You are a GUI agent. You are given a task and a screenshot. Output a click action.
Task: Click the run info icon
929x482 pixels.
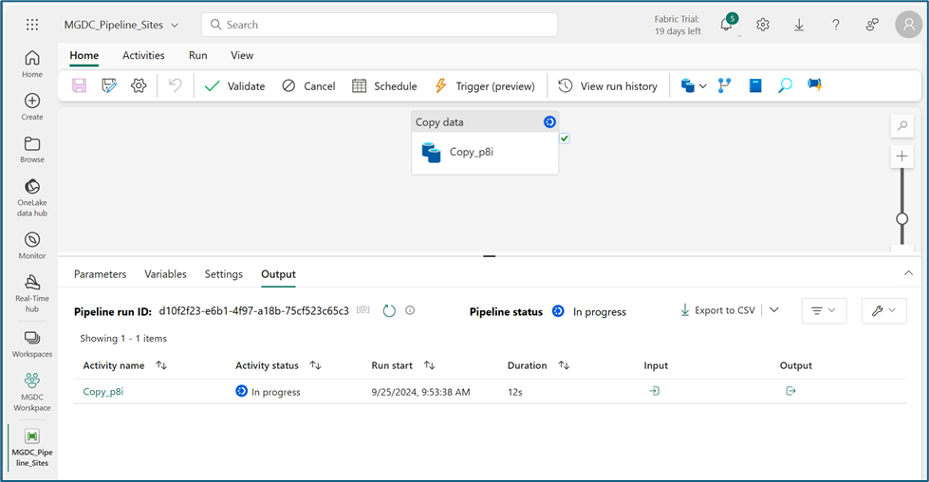[x=410, y=310]
